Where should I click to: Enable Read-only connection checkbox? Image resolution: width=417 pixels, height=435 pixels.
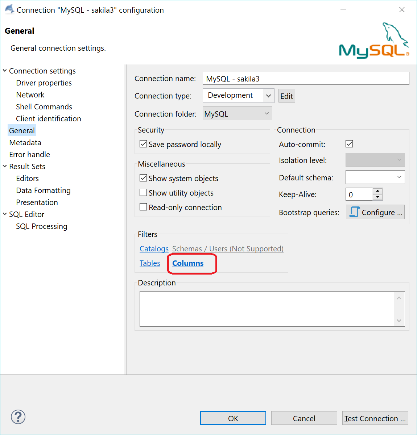click(x=143, y=207)
